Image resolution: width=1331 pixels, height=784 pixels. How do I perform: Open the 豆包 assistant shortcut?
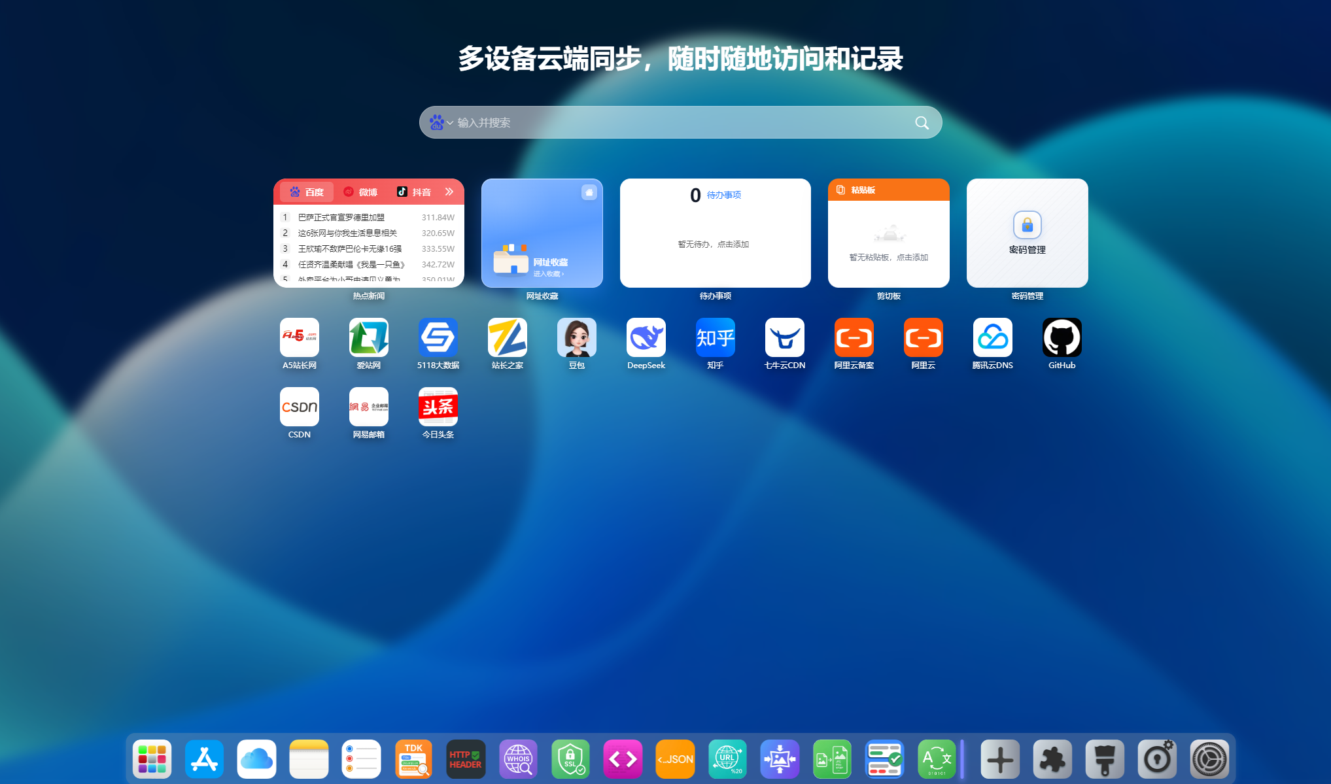pos(577,337)
